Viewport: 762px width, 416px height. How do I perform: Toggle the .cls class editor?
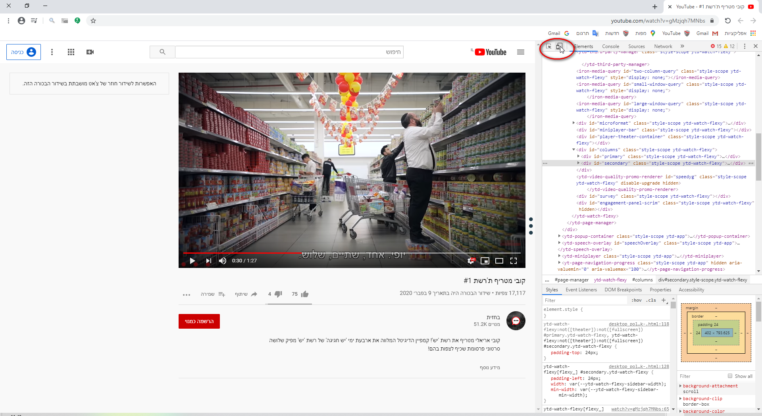pyautogui.click(x=651, y=300)
